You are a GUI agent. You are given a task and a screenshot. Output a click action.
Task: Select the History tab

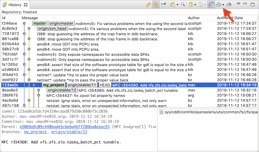point(15,5)
